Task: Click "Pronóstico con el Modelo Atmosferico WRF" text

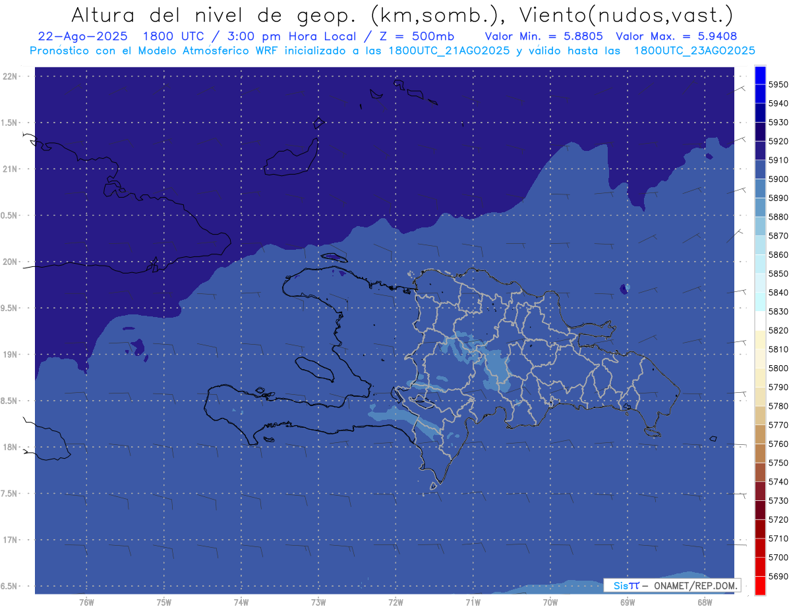Action: click(x=156, y=50)
